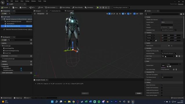Collapse the Transform section
This screenshot has height=104, width=185.
tap(145, 33)
